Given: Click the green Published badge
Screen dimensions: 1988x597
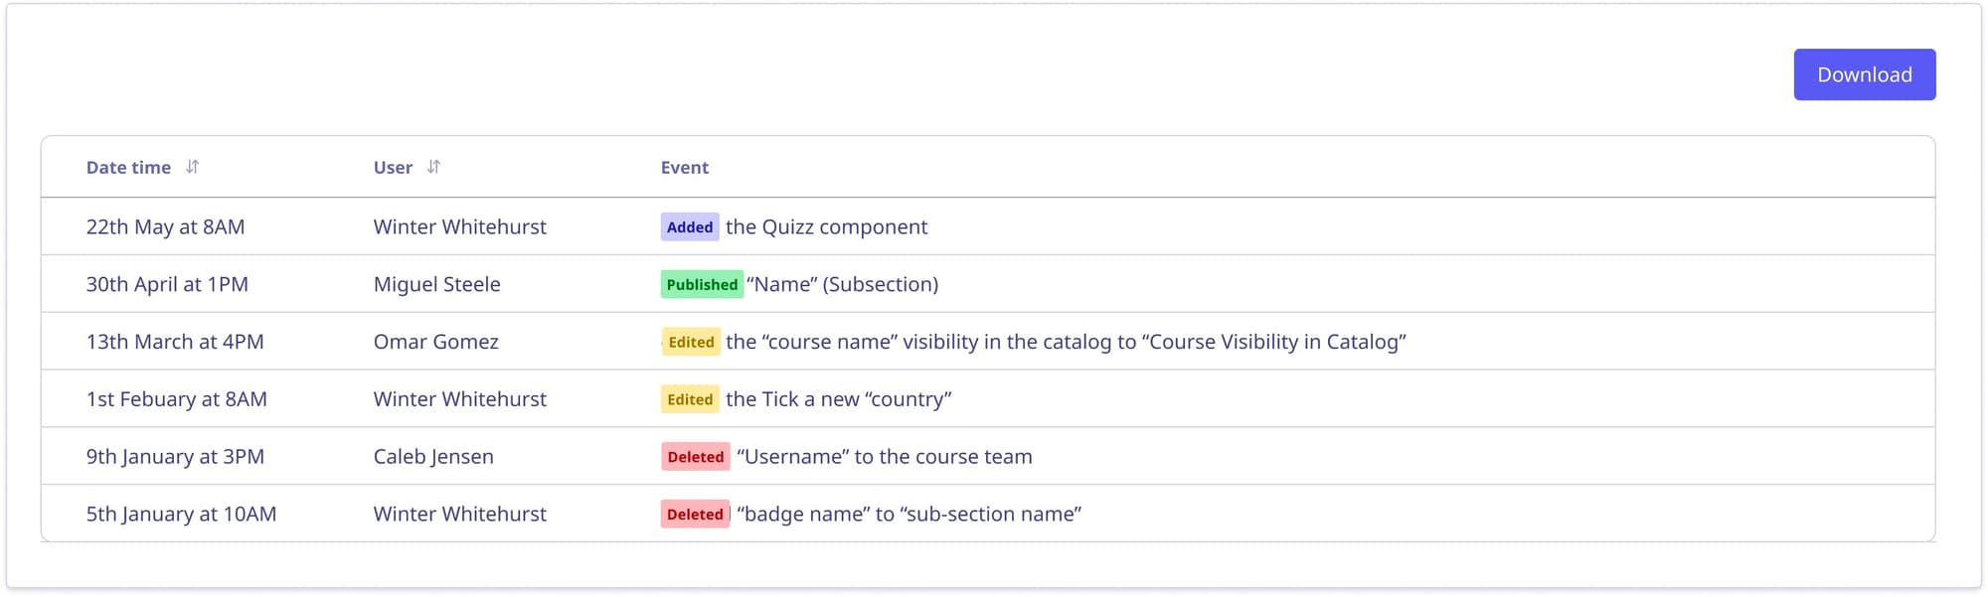Looking at the screenshot, I should (702, 285).
